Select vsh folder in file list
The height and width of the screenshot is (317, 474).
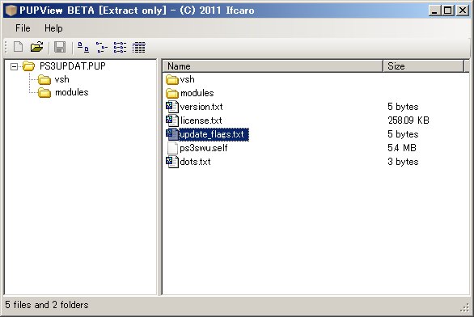pos(187,79)
